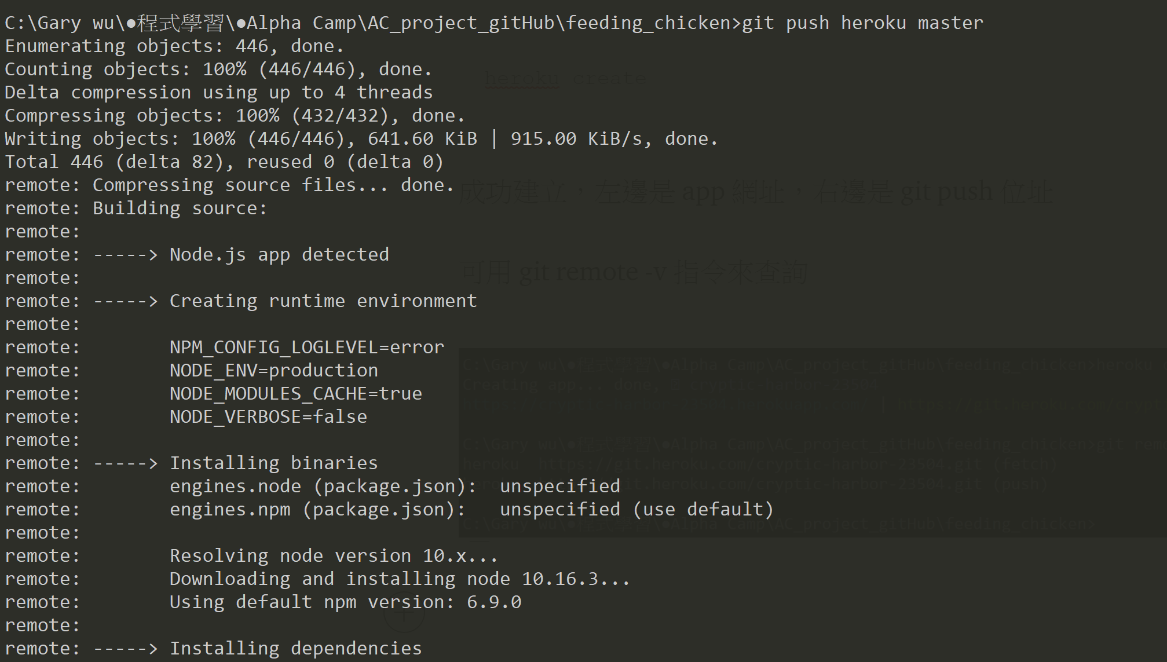The width and height of the screenshot is (1167, 662).
Task: Click the 'git push heroku master' command text
Action: point(862,23)
